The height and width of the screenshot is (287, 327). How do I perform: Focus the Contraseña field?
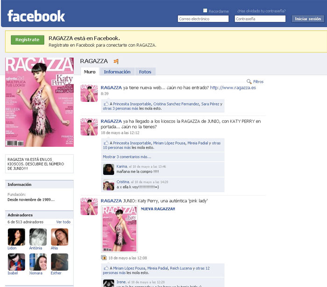coord(260,19)
